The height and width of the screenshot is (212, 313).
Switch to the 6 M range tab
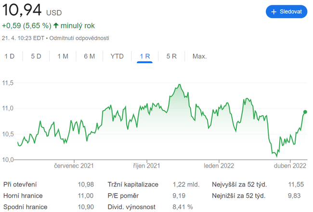(x=89, y=56)
